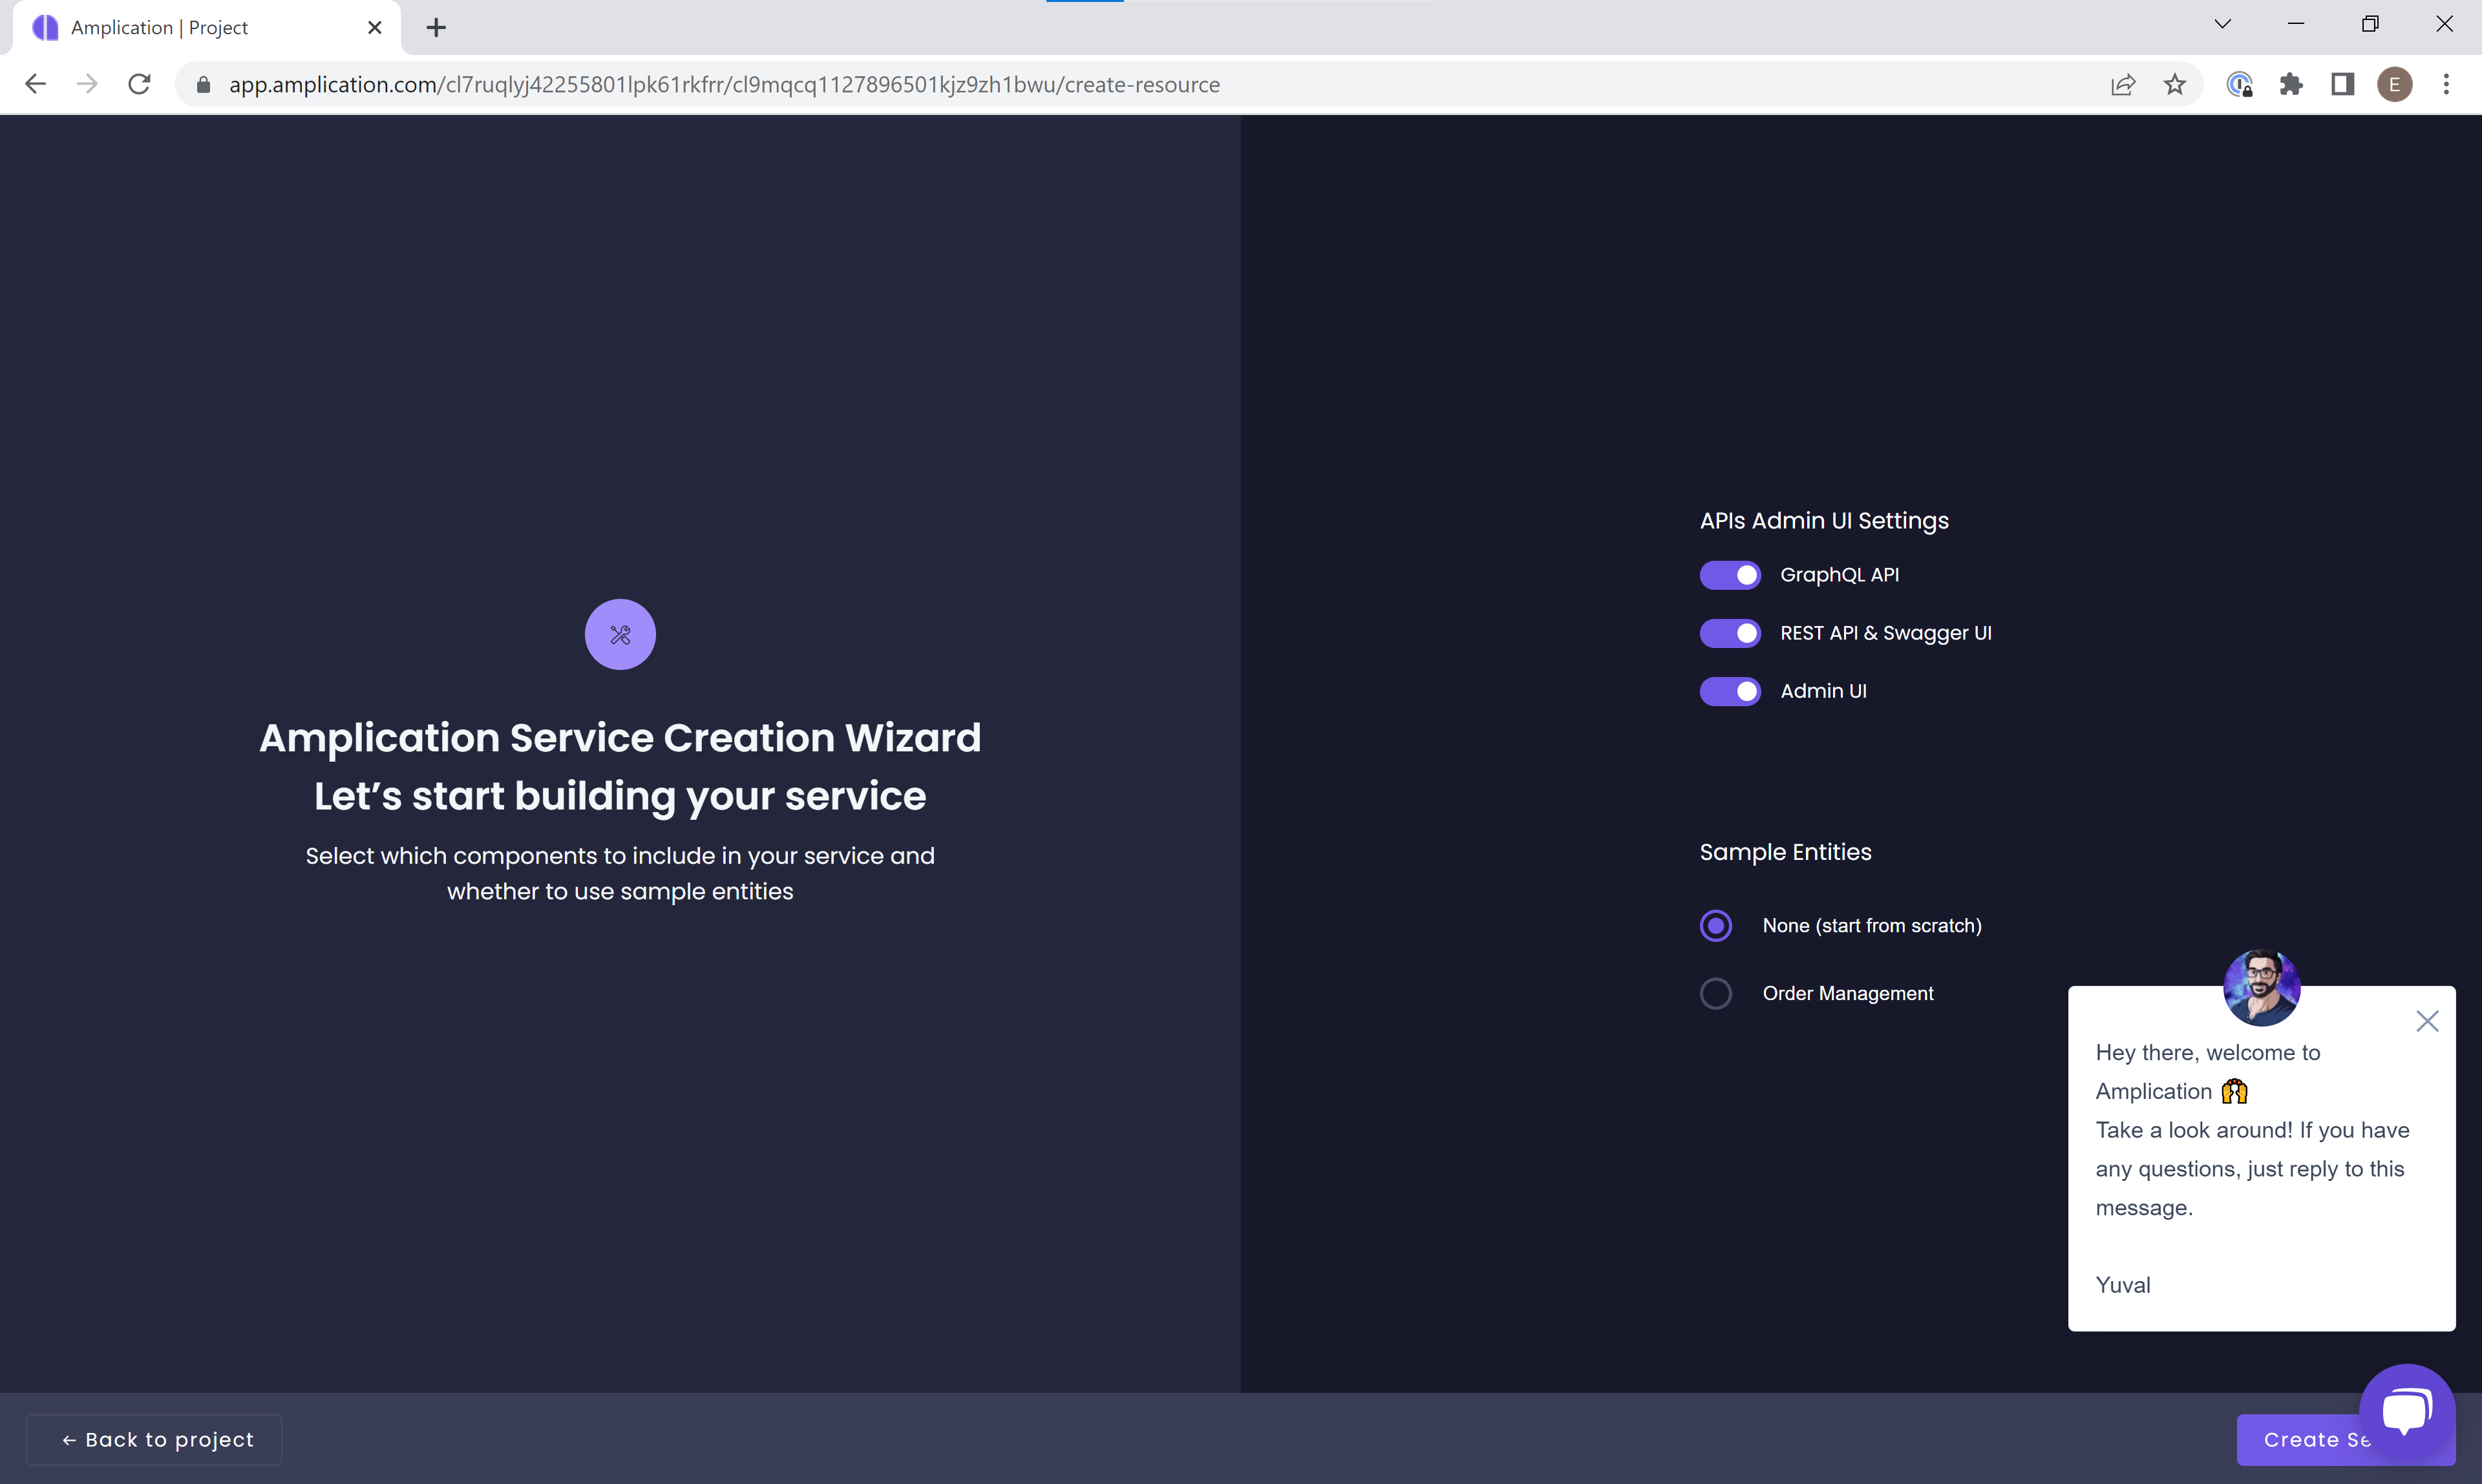Click the Back to project button
Viewport: 2482px width, 1484px height.
tap(154, 1439)
